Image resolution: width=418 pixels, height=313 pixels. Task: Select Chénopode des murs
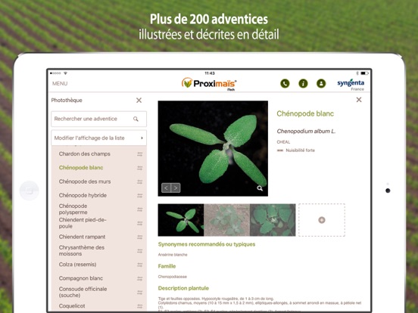(x=85, y=181)
